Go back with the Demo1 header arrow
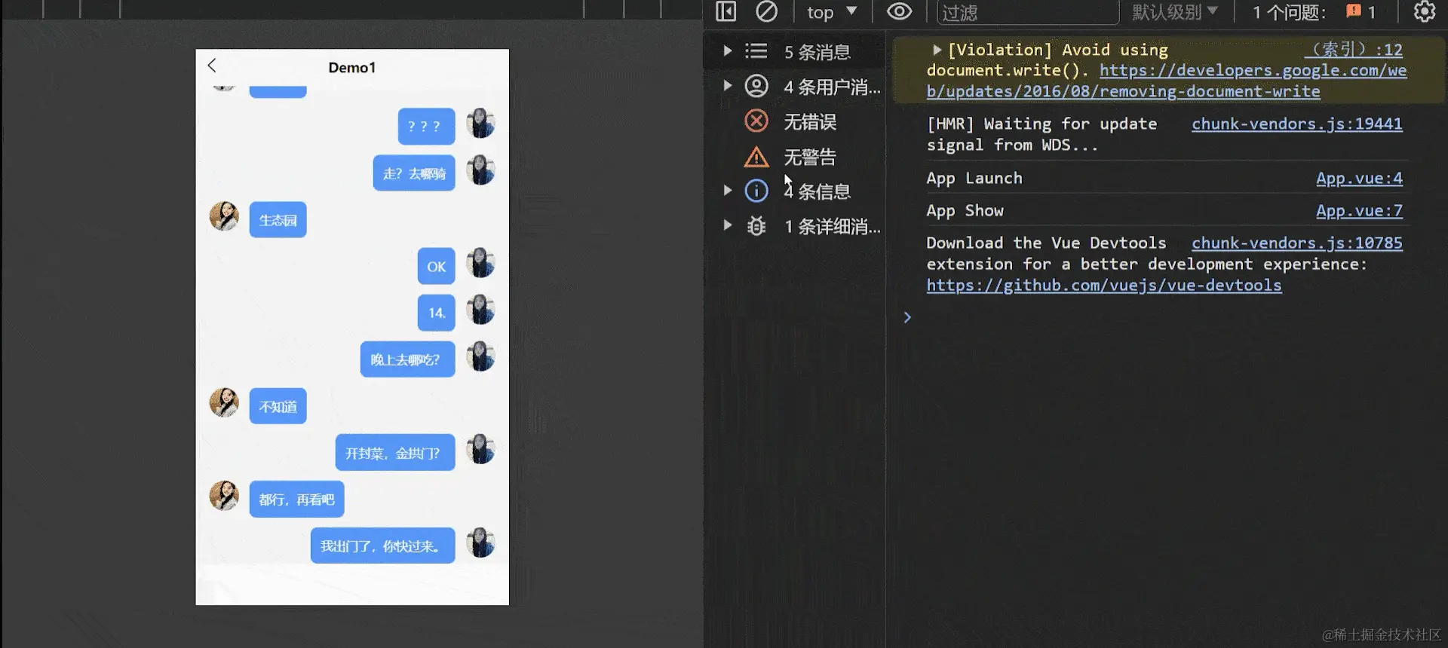This screenshot has width=1448, height=648. [x=212, y=66]
